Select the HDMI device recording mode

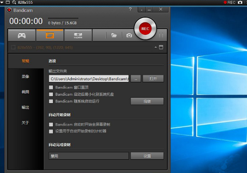point(78,35)
